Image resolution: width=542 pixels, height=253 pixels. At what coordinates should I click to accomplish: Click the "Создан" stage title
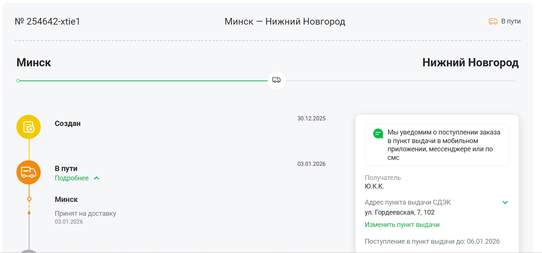pyautogui.click(x=68, y=123)
